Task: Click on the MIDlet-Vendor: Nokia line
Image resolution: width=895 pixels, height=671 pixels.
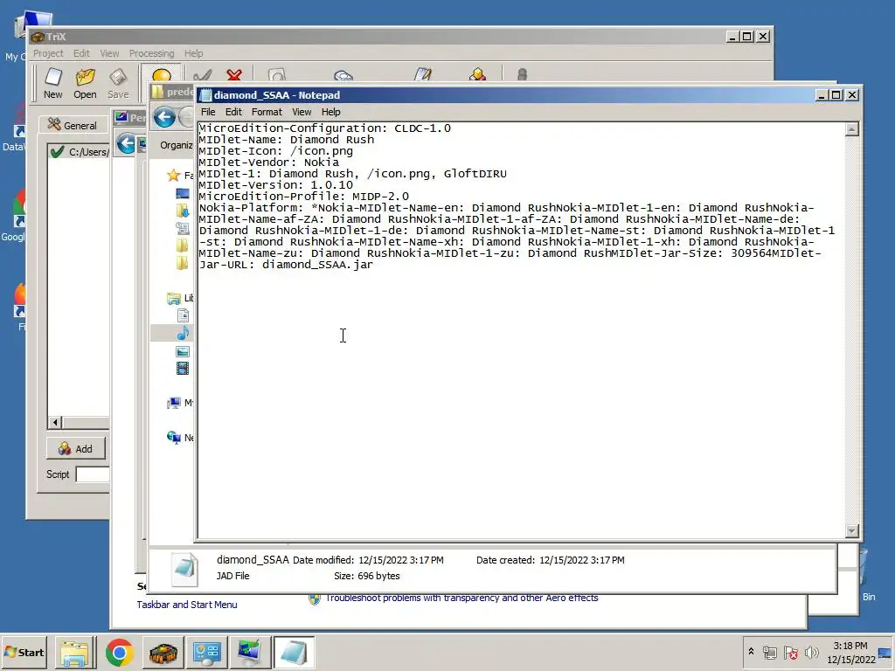Action: click(269, 162)
